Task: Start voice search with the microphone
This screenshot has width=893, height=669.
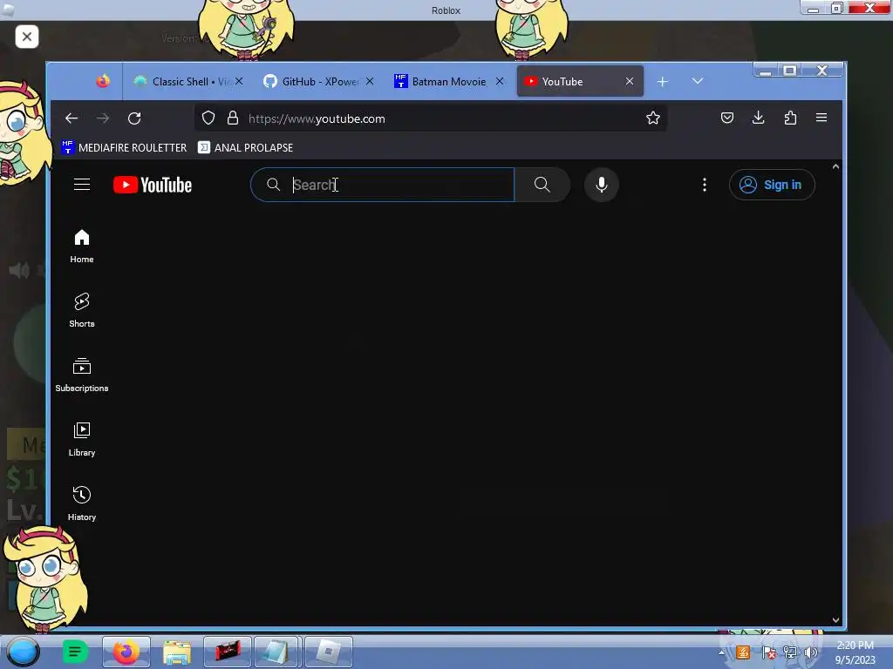Action: pyautogui.click(x=602, y=185)
